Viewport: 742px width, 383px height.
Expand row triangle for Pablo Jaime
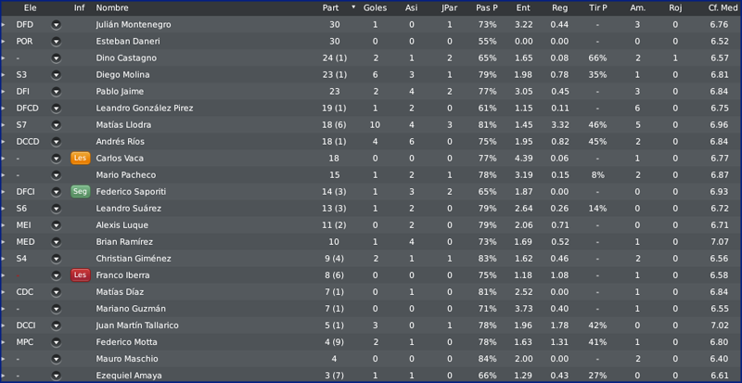(x=3, y=92)
